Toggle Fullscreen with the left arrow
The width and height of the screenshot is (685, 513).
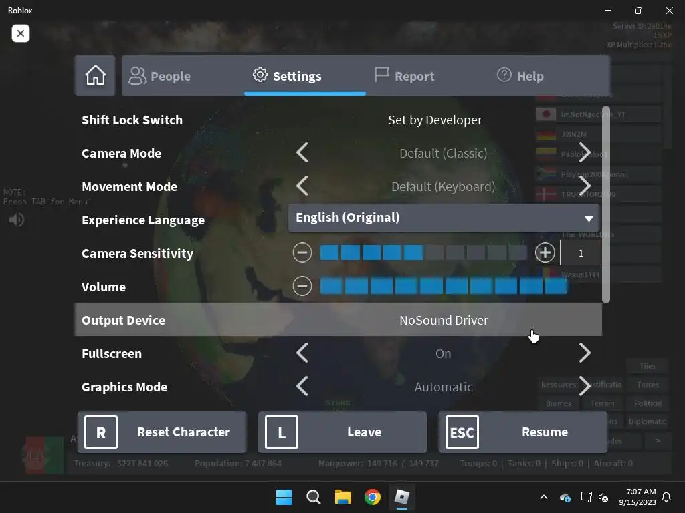pyautogui.click(x=302, y=353)
